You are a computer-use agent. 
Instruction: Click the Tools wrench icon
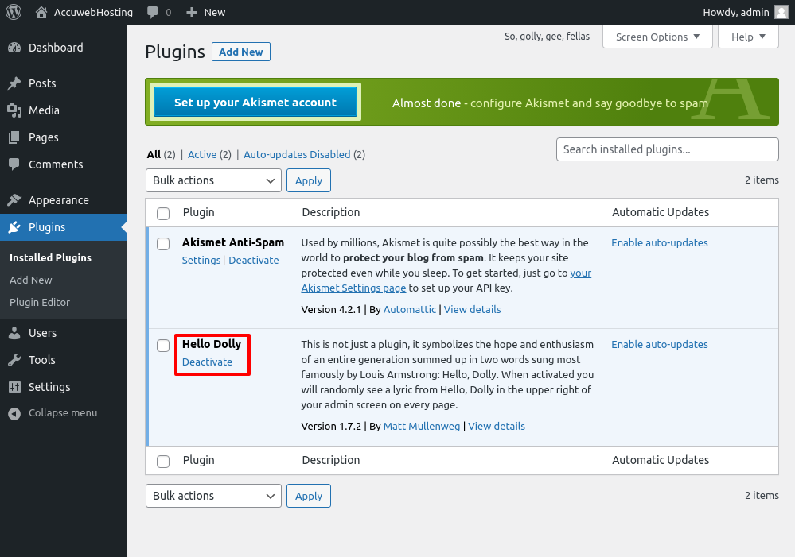pyautogui.click(x=14, y=359)
